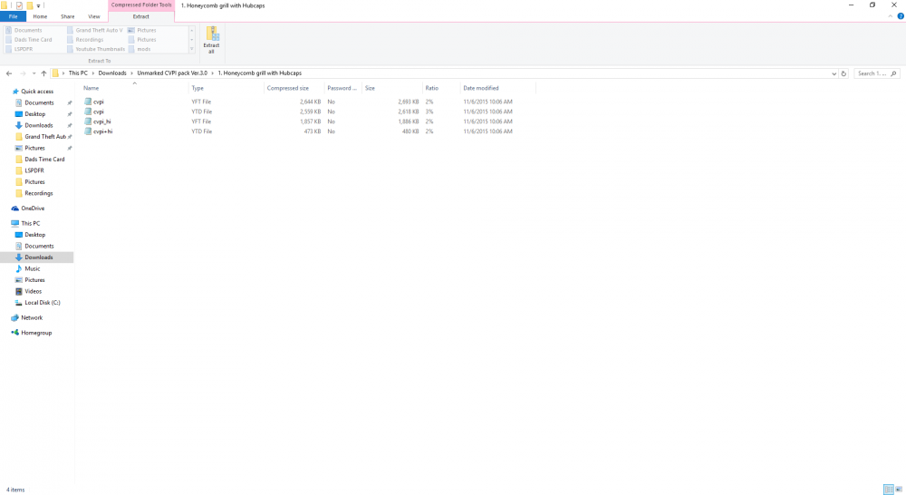Expand the address bar history dropdown
This screenshot has width=906, height=495.
(834, 73)
